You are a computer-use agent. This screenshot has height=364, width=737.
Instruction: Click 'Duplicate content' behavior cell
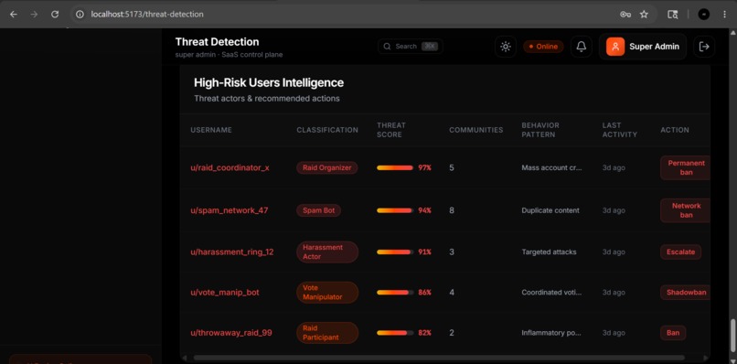coord(550,210)
